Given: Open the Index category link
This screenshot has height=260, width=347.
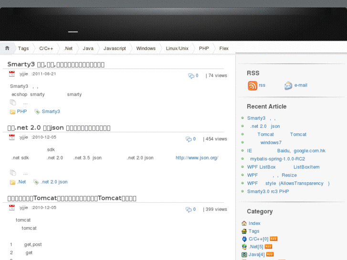Looking at the screenshot, I should click(x=254, y=223).
